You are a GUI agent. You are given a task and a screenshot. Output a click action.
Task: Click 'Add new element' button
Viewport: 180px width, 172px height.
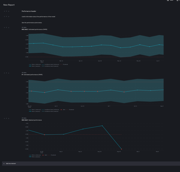tap(11, 164)
